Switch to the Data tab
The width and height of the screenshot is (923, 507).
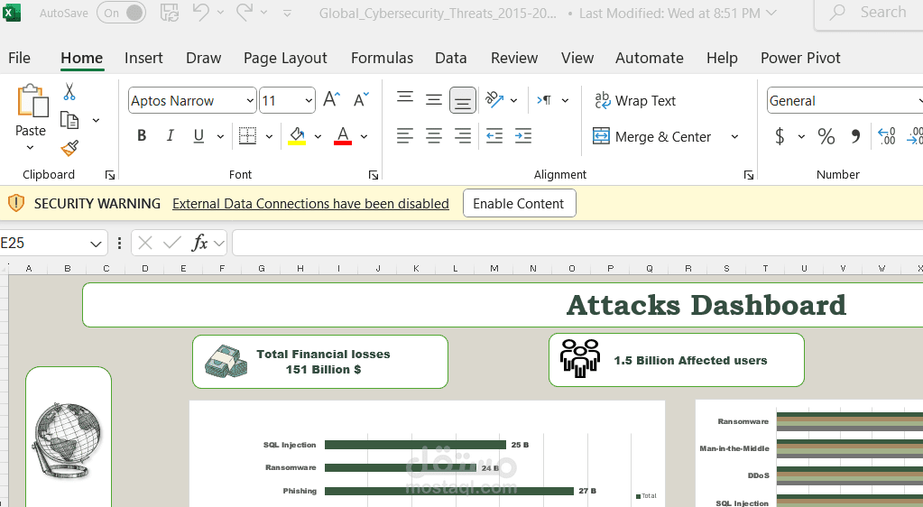[x=451, y=58]
